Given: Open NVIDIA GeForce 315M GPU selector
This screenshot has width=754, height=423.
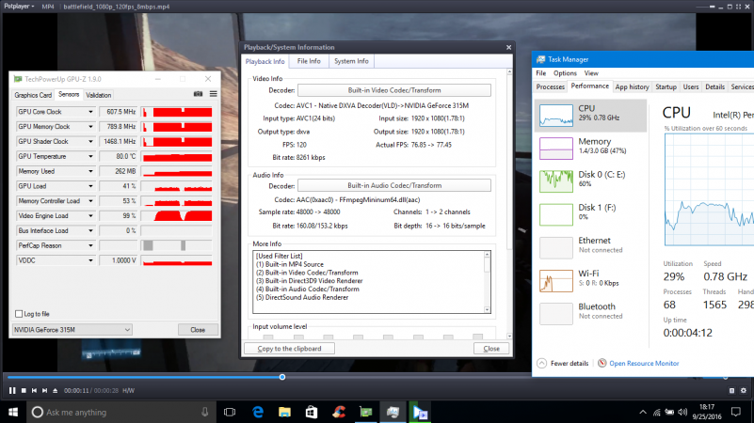Looking at the screenshot, I should coord(72,330).
